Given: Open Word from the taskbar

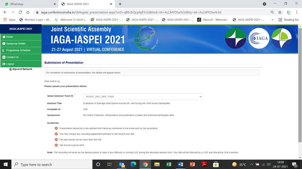Looking at the screenshot, I should point(180,164).
